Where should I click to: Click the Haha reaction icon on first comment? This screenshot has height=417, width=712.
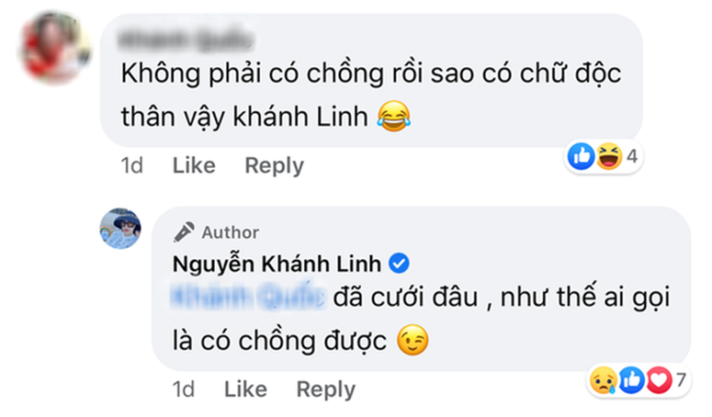coord(607,157)
